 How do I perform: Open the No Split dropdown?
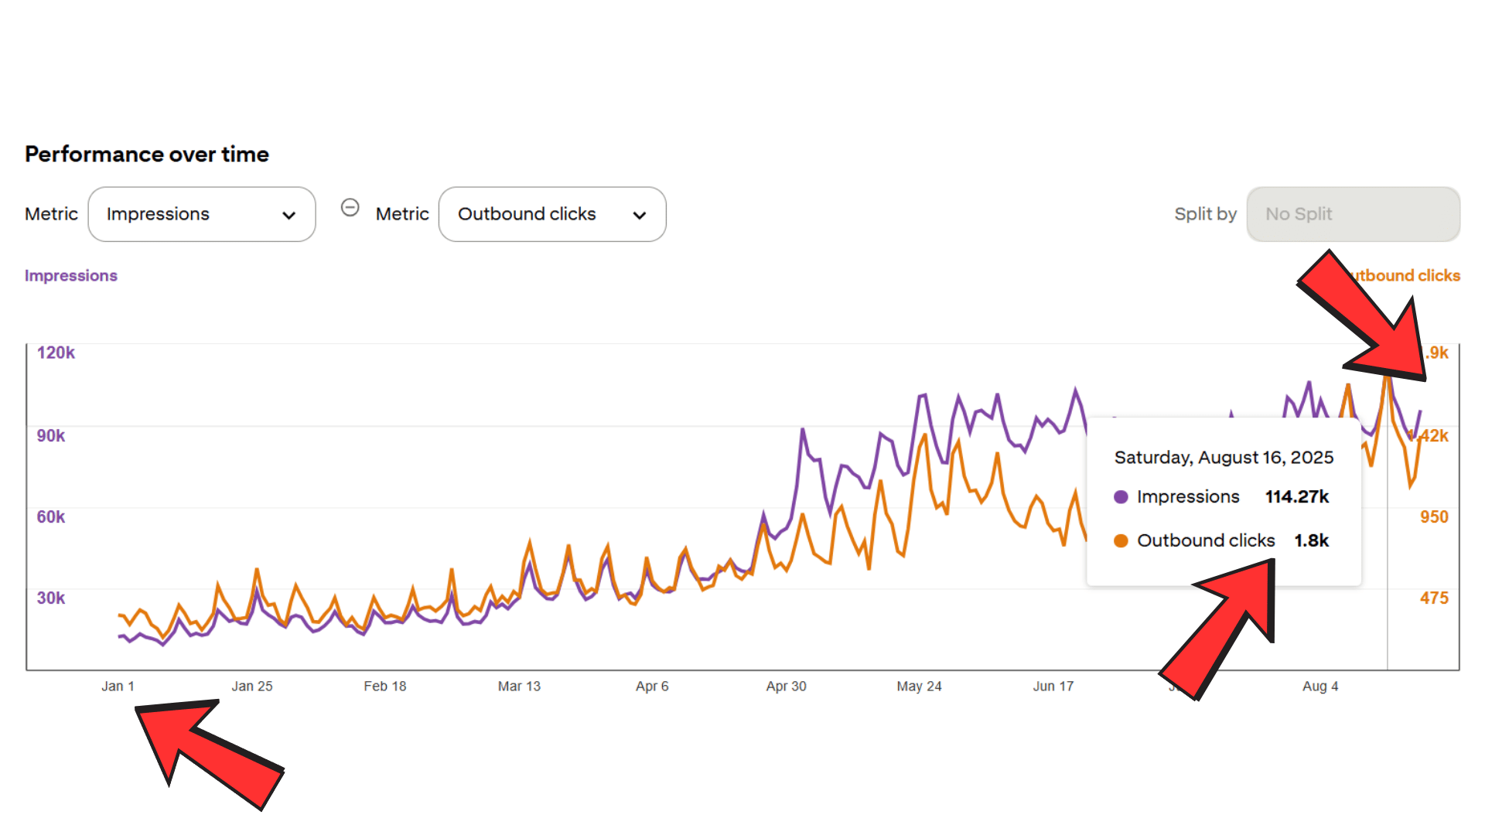pos(1353,214)
